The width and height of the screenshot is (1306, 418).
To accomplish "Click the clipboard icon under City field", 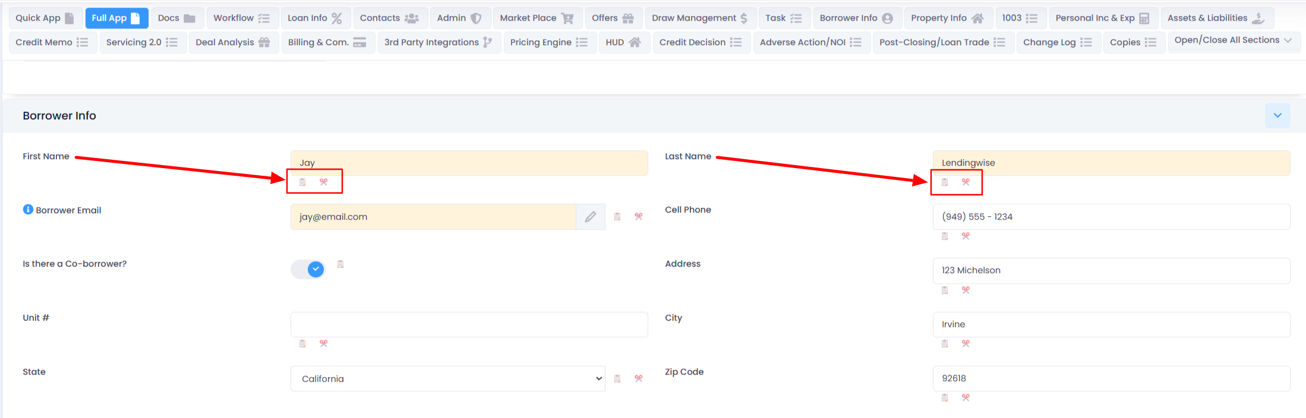I will (x=945, y=344).
